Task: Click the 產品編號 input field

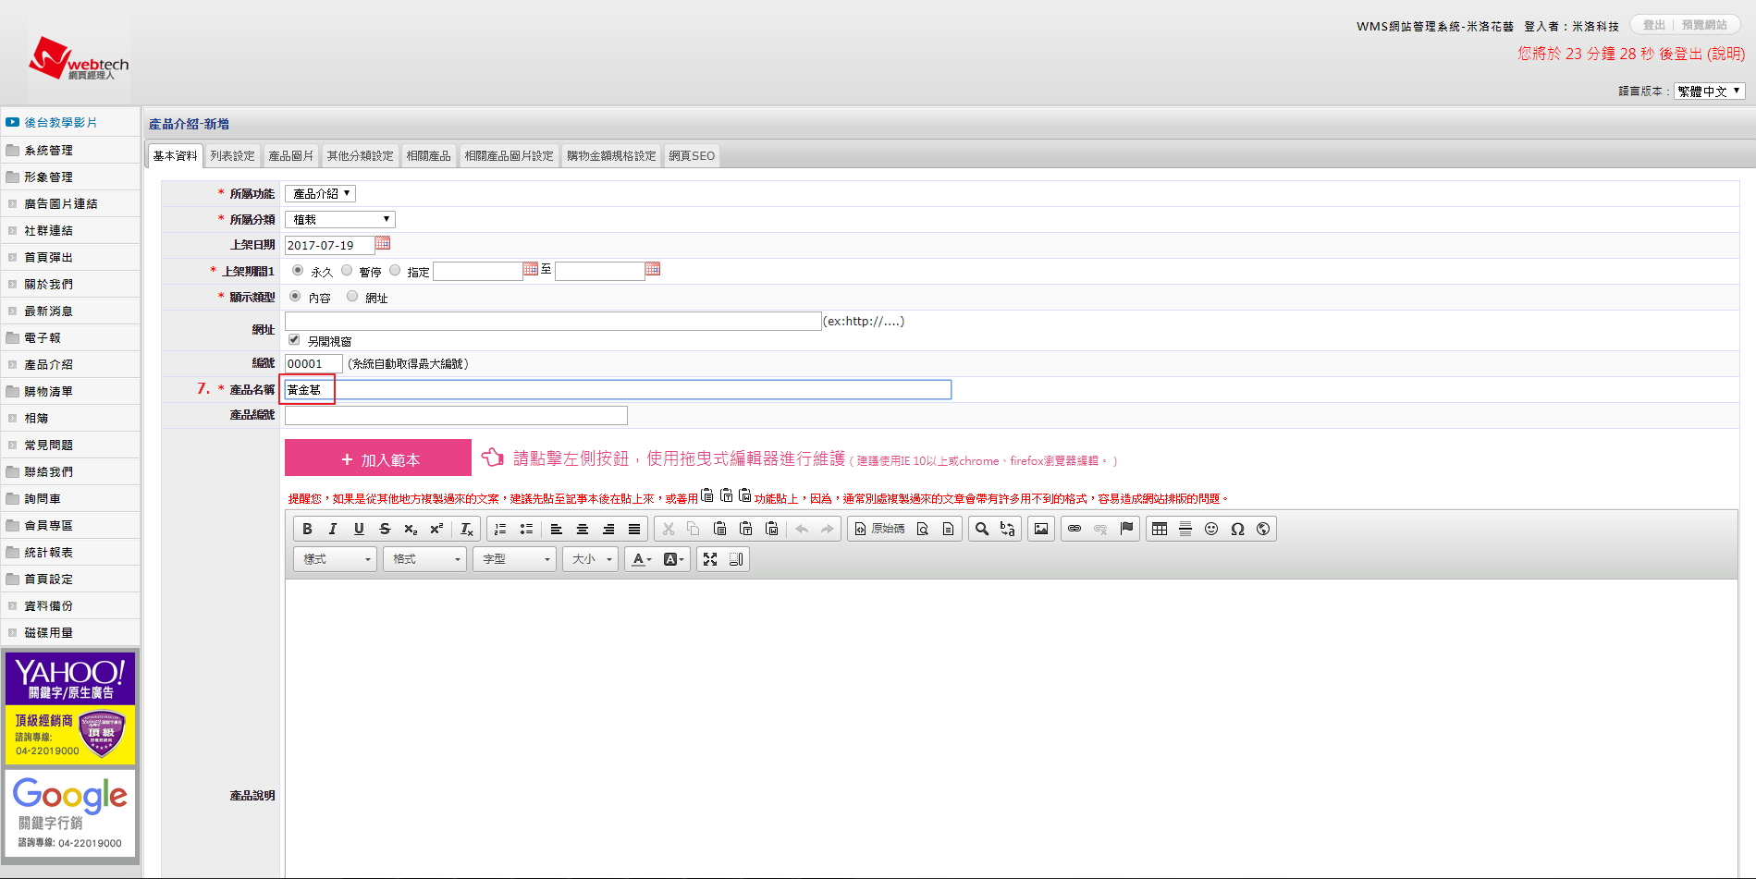Action: click(x=456, y=415)
